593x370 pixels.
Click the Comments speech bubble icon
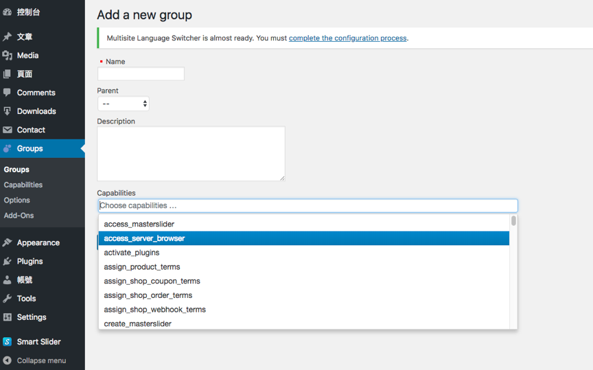point(8,93)
